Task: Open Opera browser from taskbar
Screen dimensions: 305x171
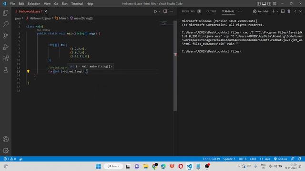Action: pyautogui.click(x=181, y=166)
